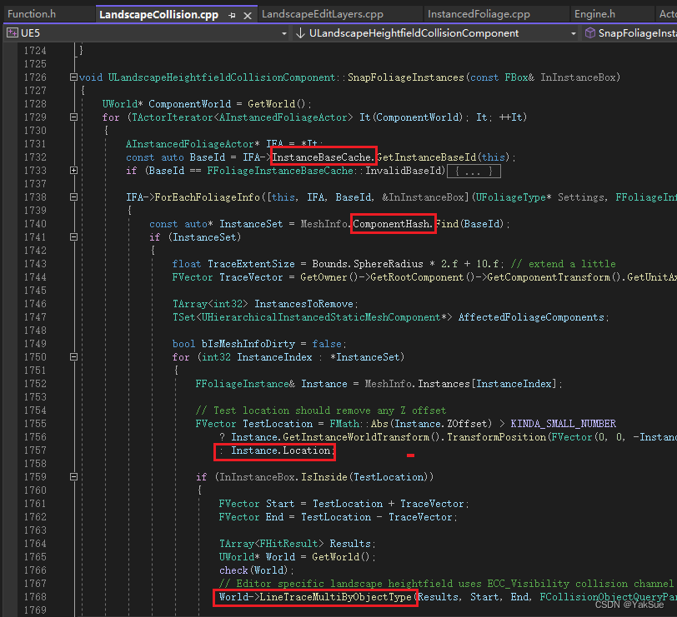Click TraceExtentSize on line 1743
The width and height of the screenshot is (677, 617).
(x=251, y=264)
